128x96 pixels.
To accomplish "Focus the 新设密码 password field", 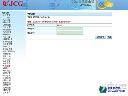I will 70,29.
